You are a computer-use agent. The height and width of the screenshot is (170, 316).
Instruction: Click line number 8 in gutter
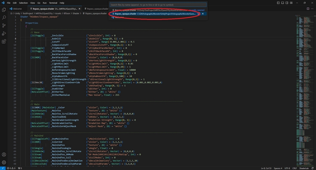[16, 38]
